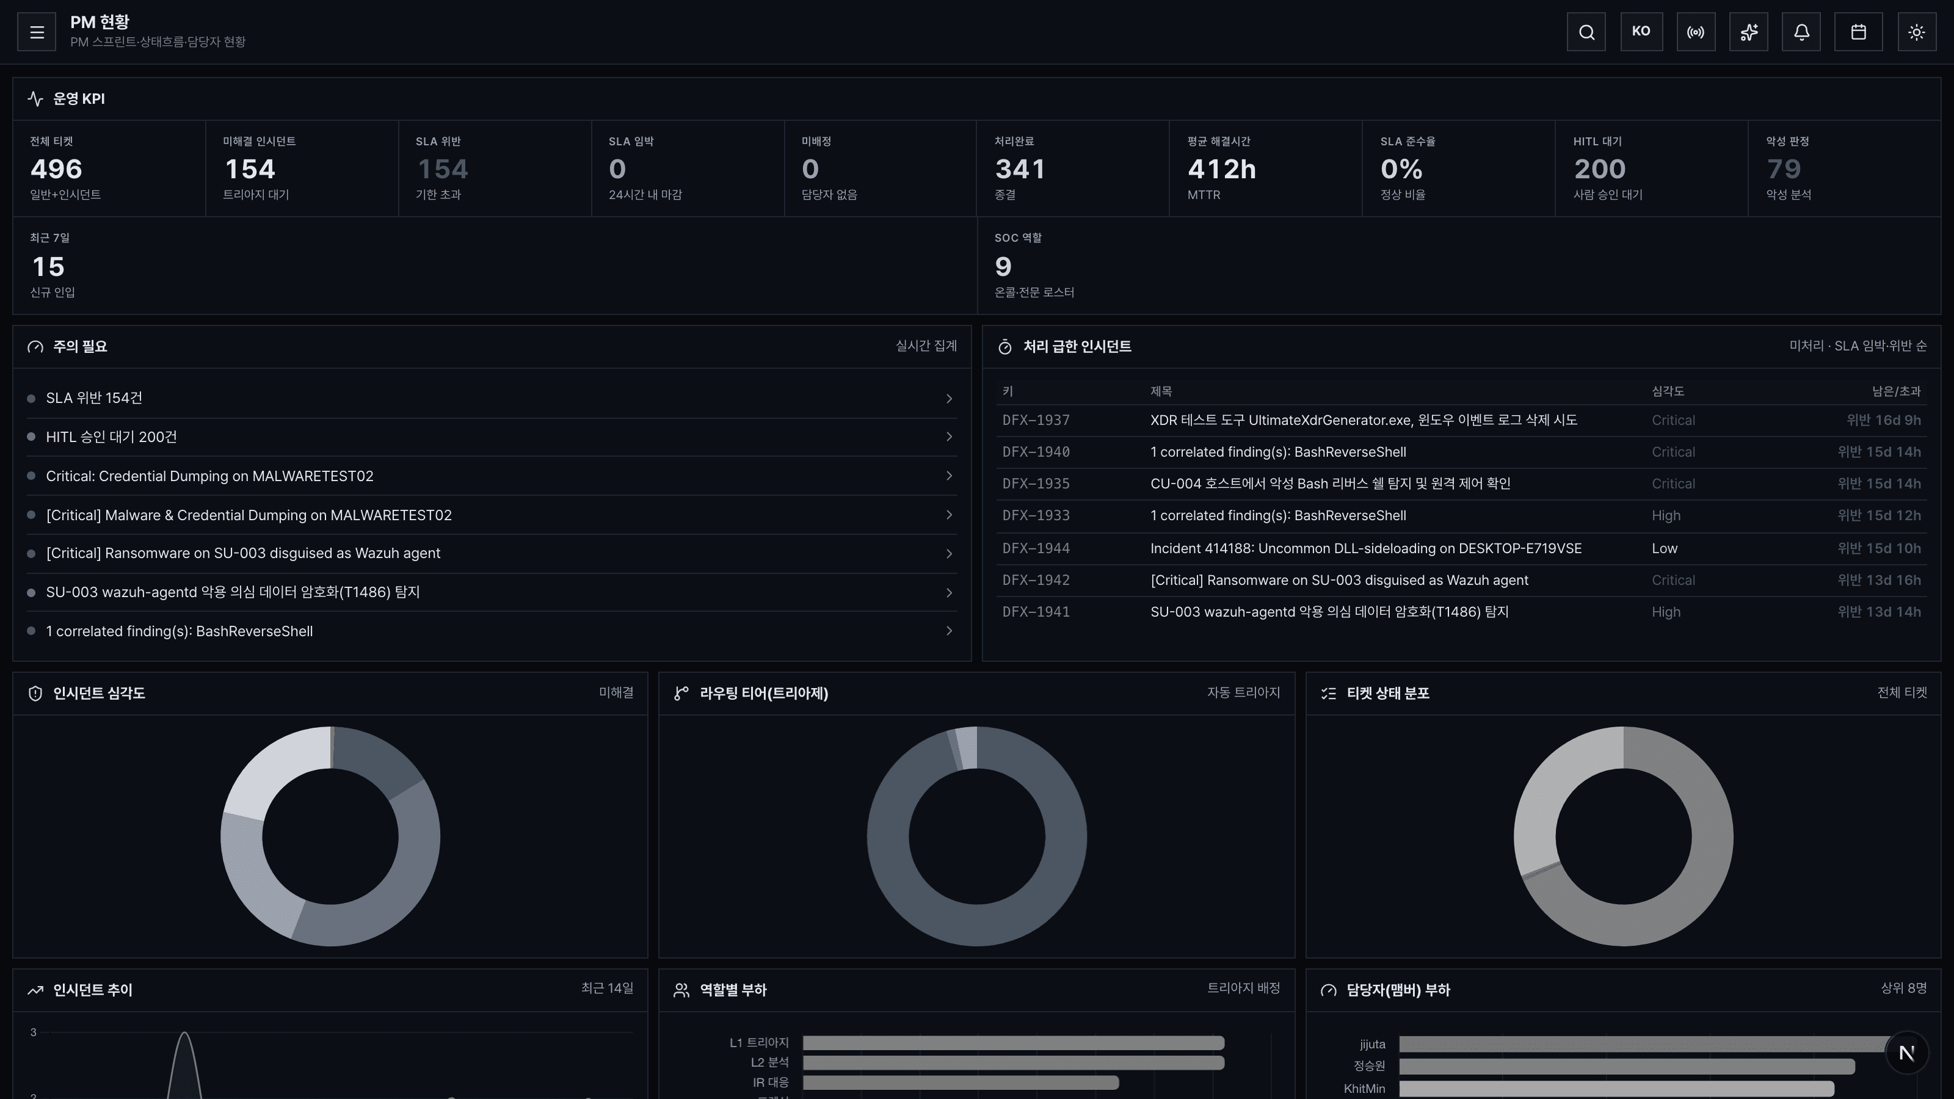
Task: Open chevron for Critical: Credential Dumping row
Action: [949, 476]
